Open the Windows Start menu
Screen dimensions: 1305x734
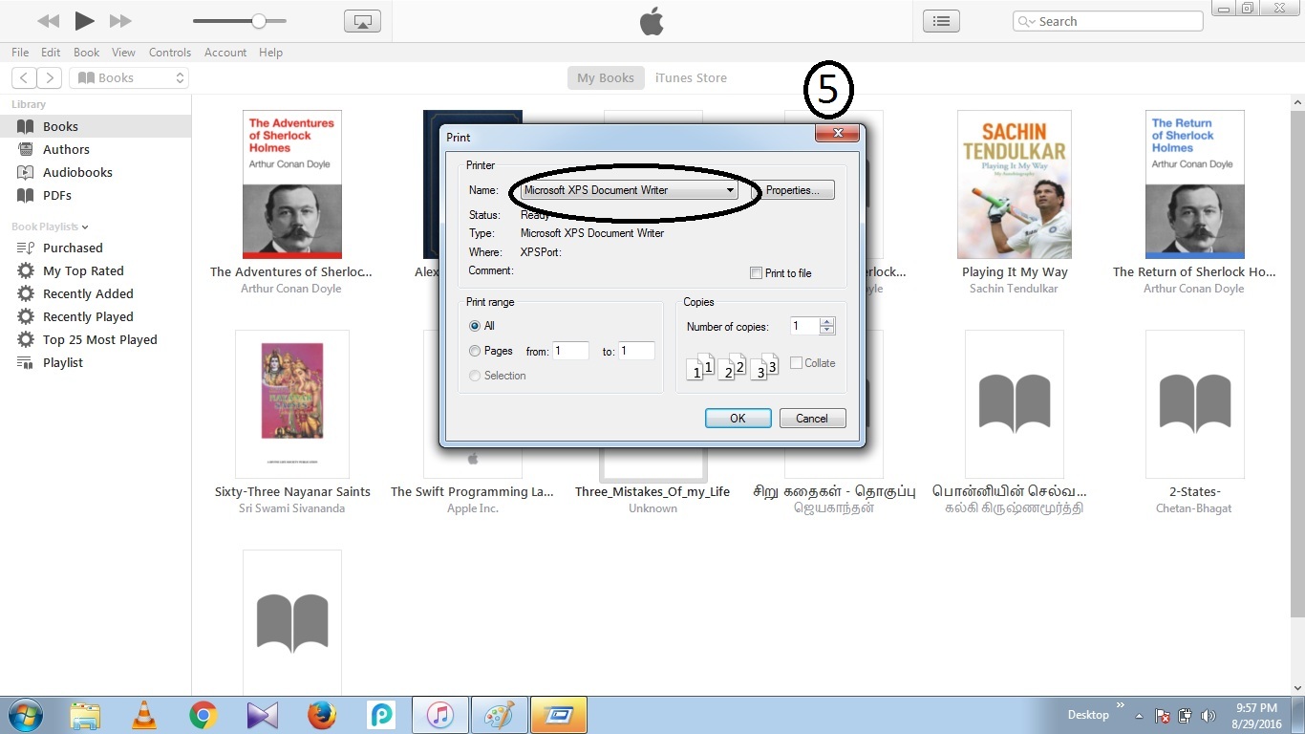(x=25, y=715)
